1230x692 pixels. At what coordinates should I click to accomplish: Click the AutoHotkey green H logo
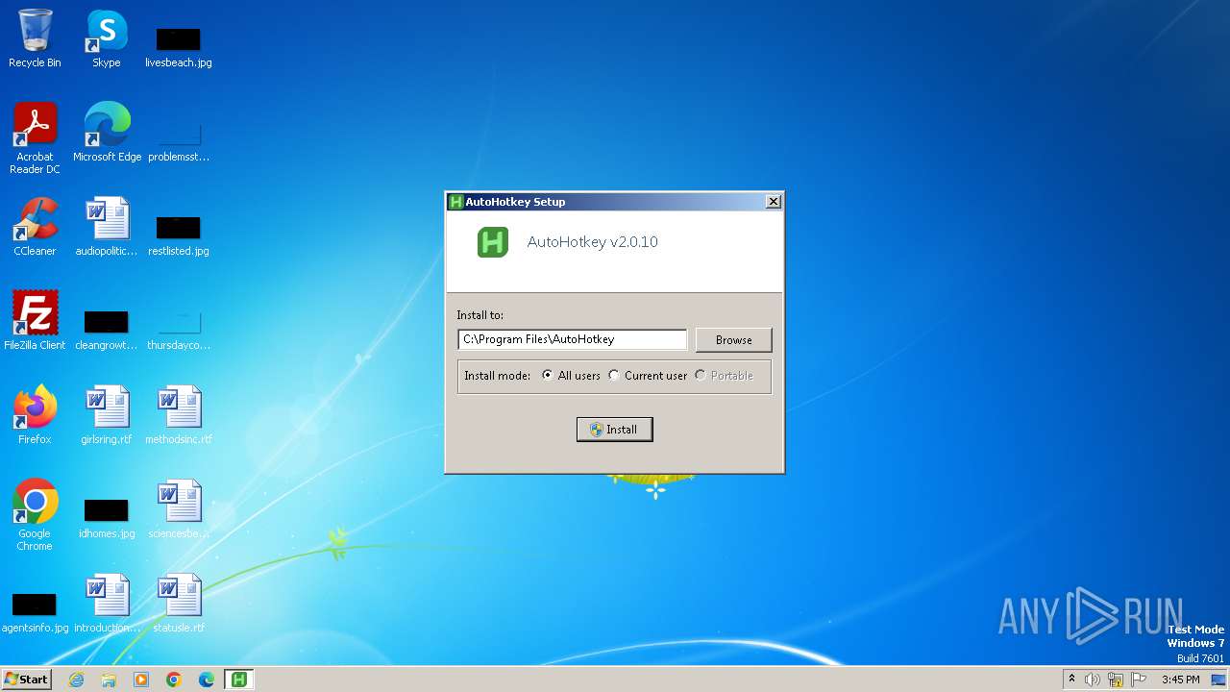[x=493, y=242]
